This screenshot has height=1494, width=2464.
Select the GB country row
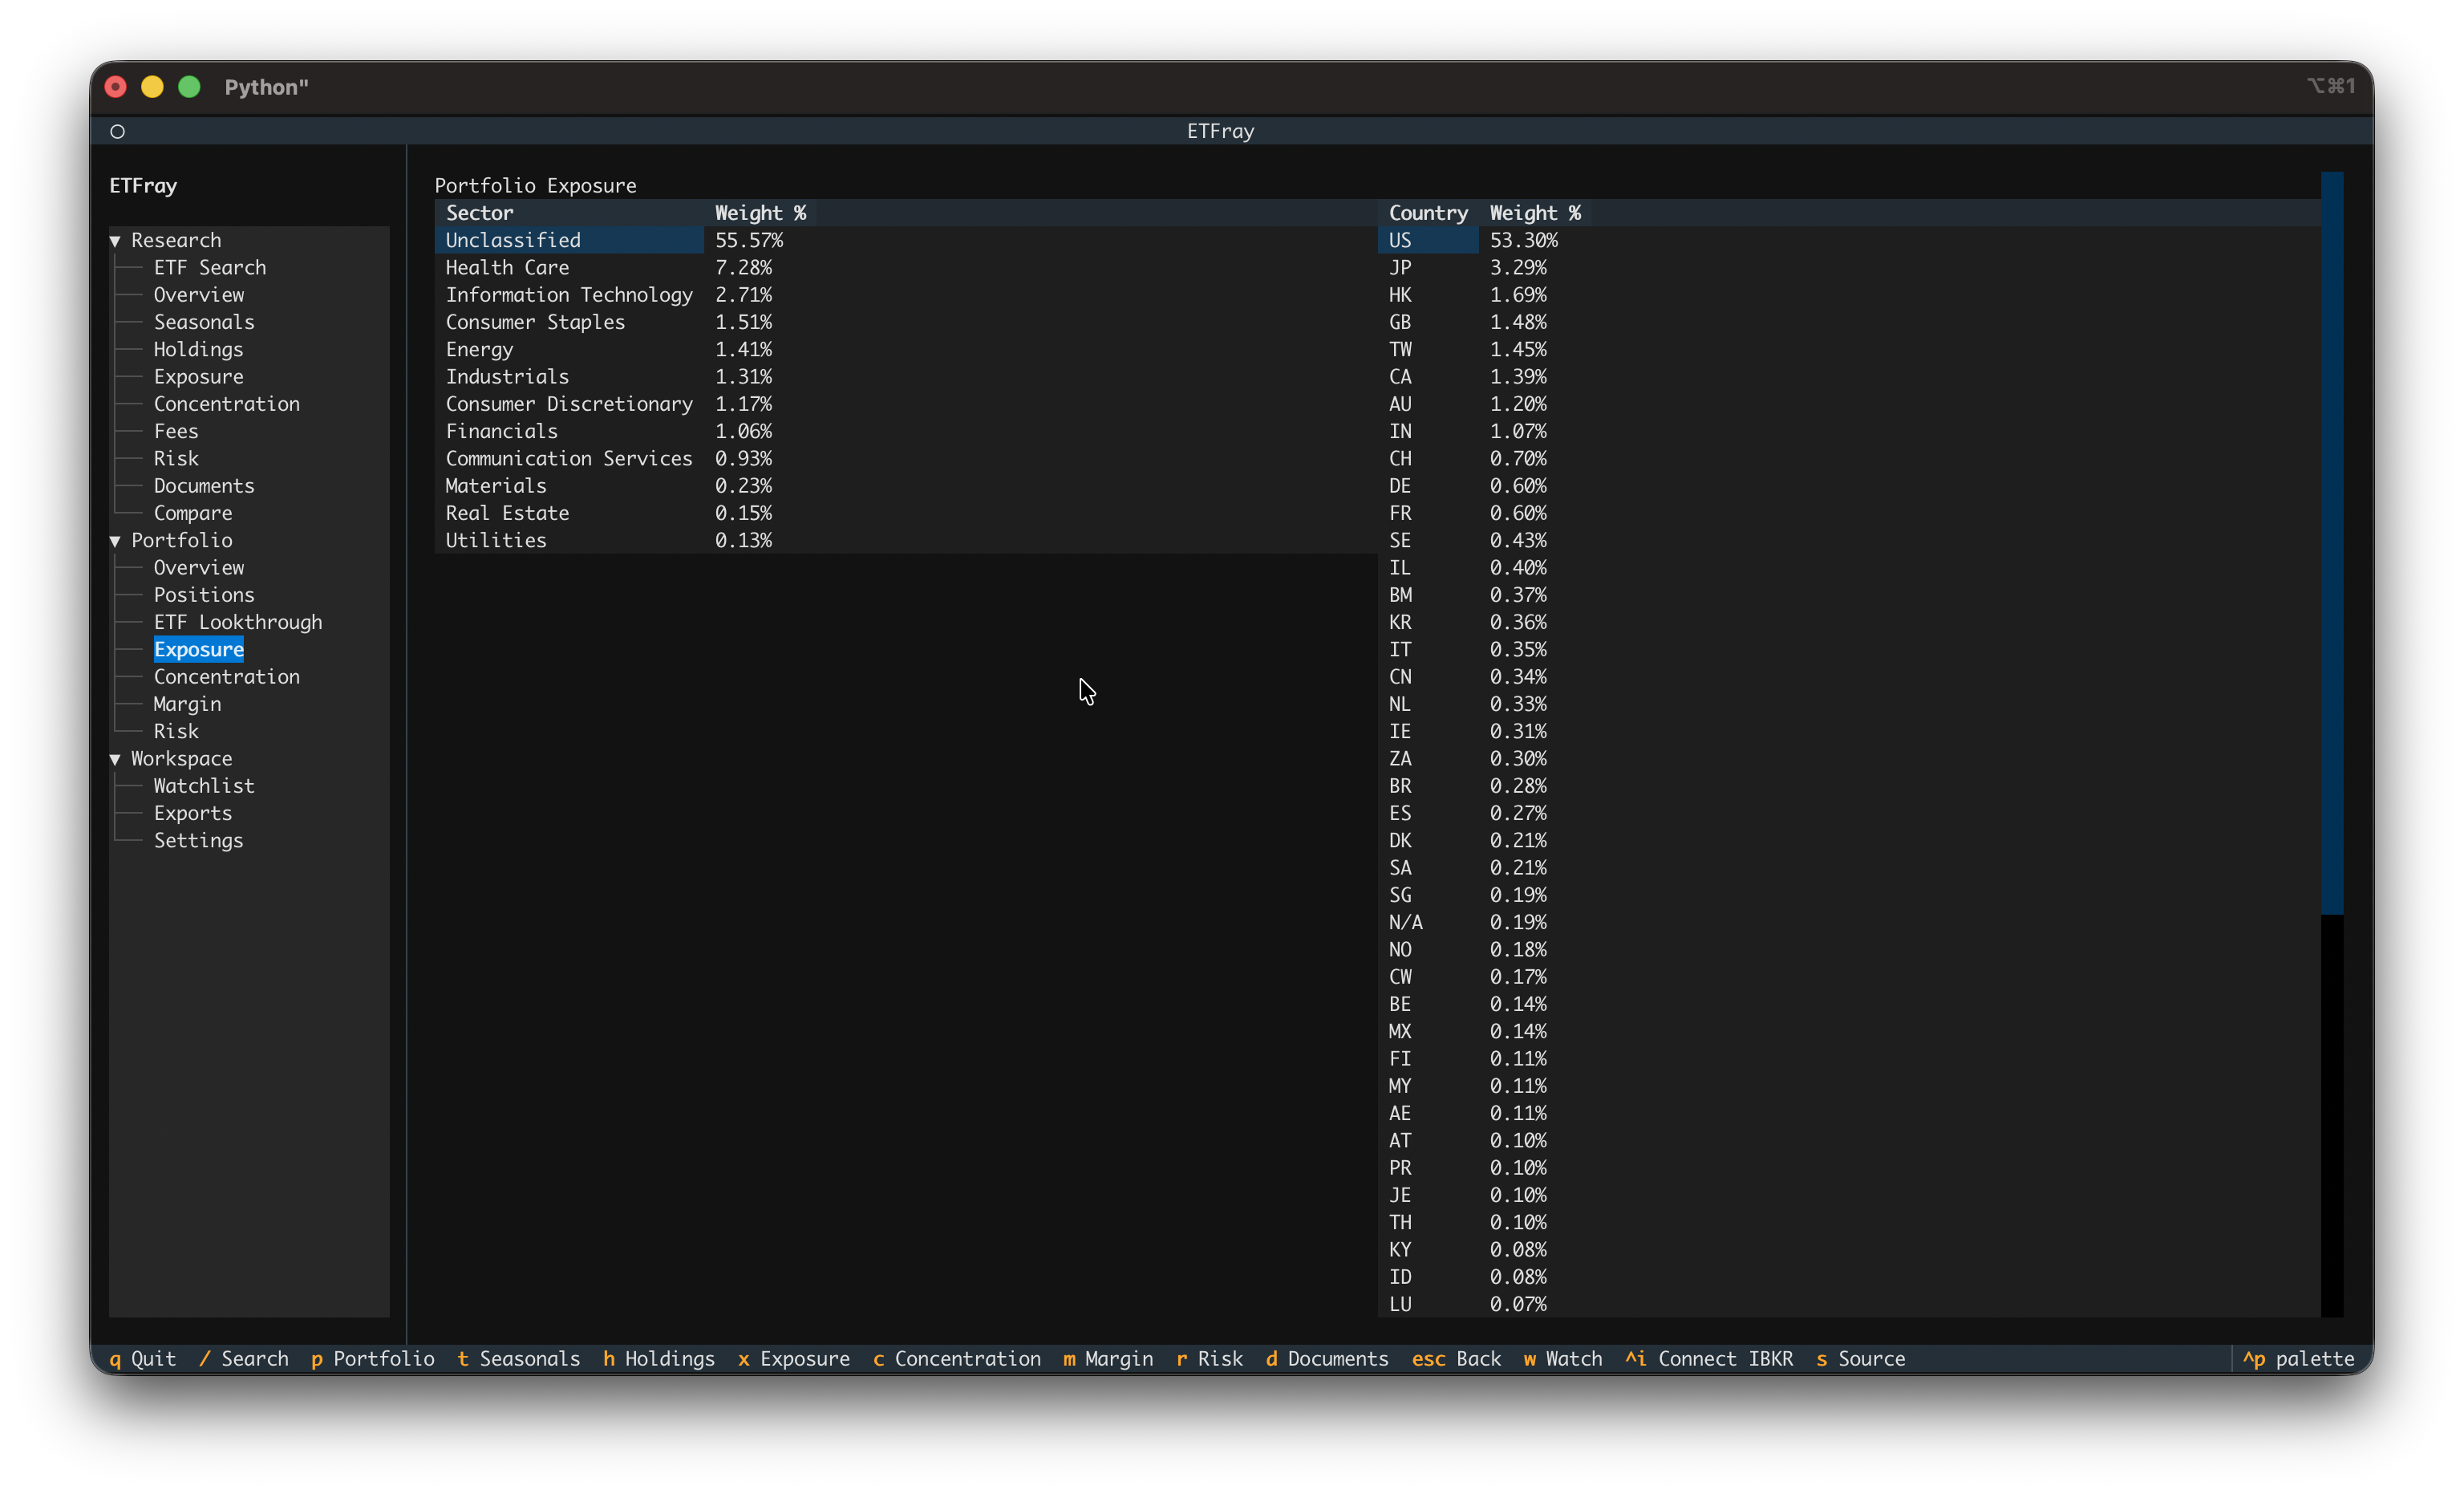click(1849, 323)
